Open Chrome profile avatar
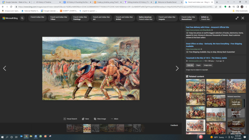249x140 pixels. click(242, 7)
